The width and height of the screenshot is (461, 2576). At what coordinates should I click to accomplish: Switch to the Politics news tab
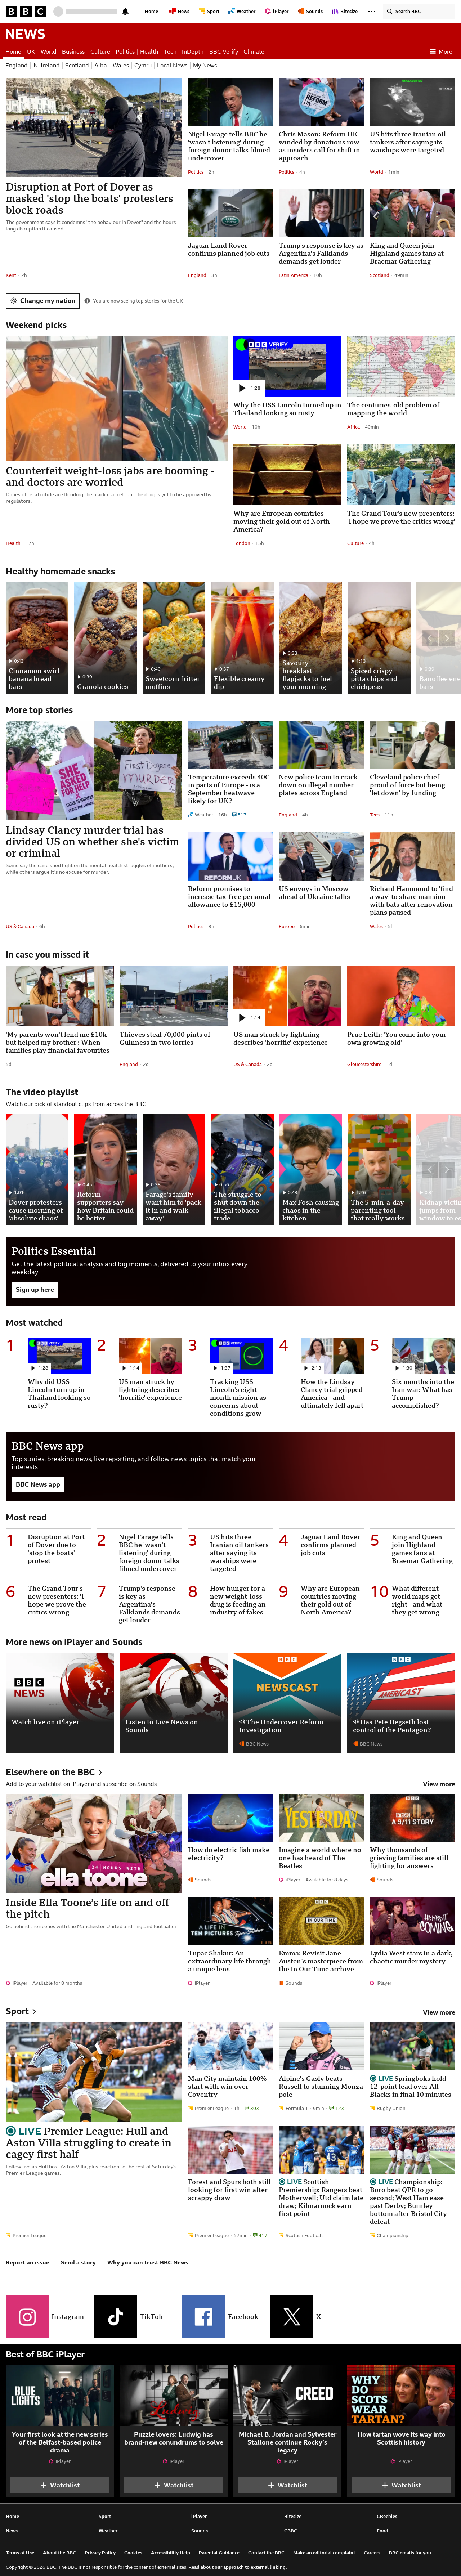[x=125, y=51]
